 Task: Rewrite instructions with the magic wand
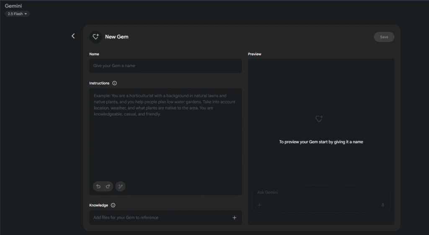[x=120, y=186]
